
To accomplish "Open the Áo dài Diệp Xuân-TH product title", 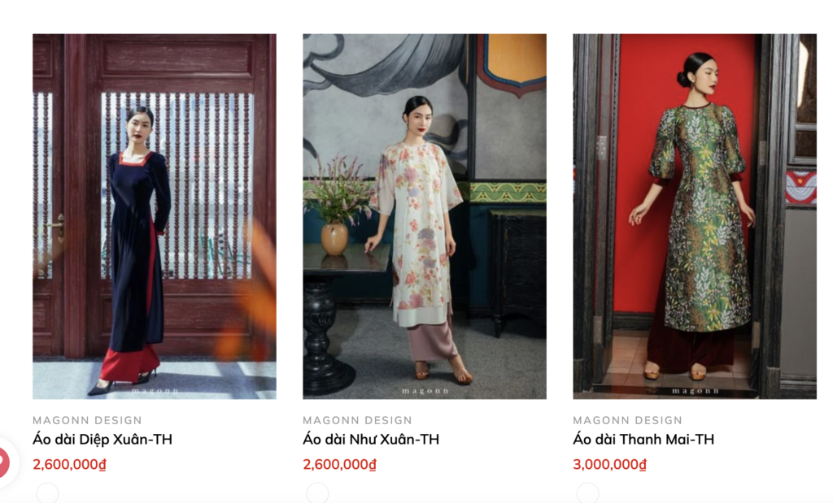I will (102, 440).
